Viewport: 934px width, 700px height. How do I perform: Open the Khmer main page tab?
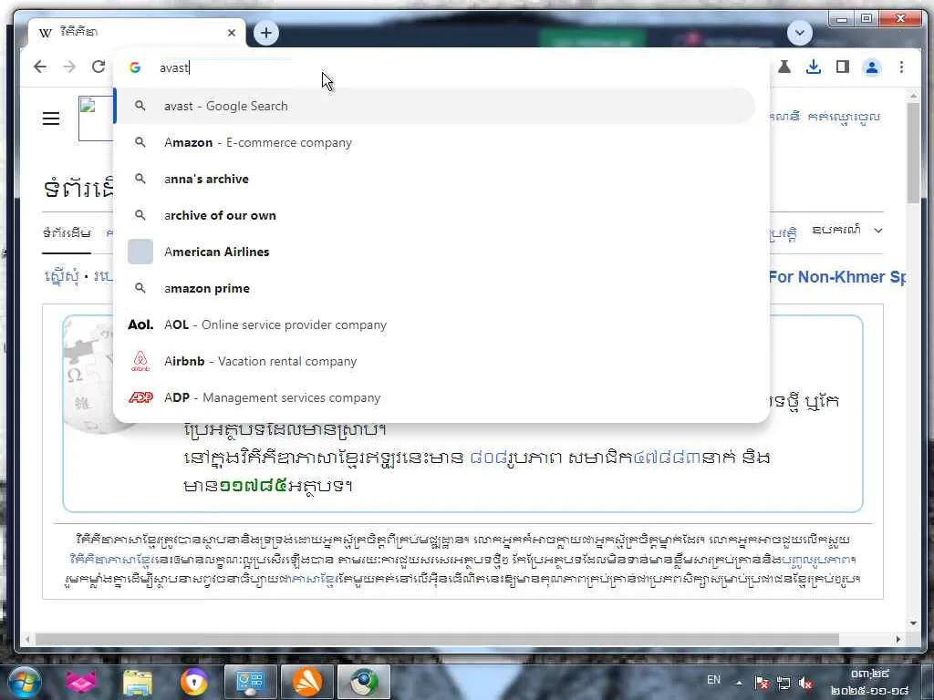point(67,232)
